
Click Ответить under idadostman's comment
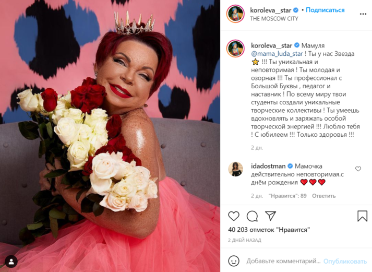tap(323, 196)
